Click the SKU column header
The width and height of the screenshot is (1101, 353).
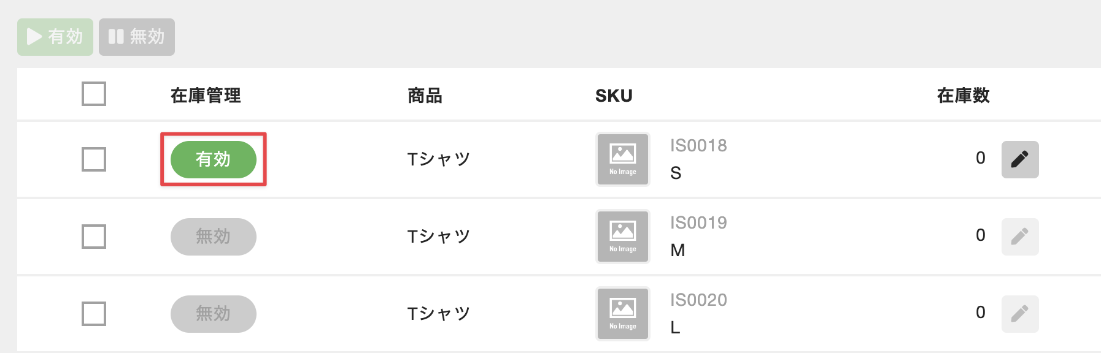(x=614, y=96)
